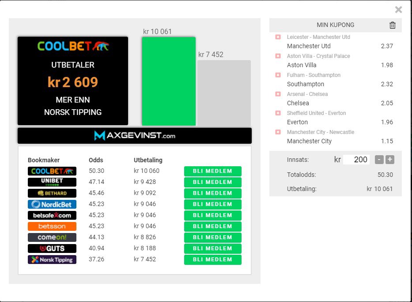Open the comeon! bookmaker logo

pyautogui.click(x=52, y=237)
